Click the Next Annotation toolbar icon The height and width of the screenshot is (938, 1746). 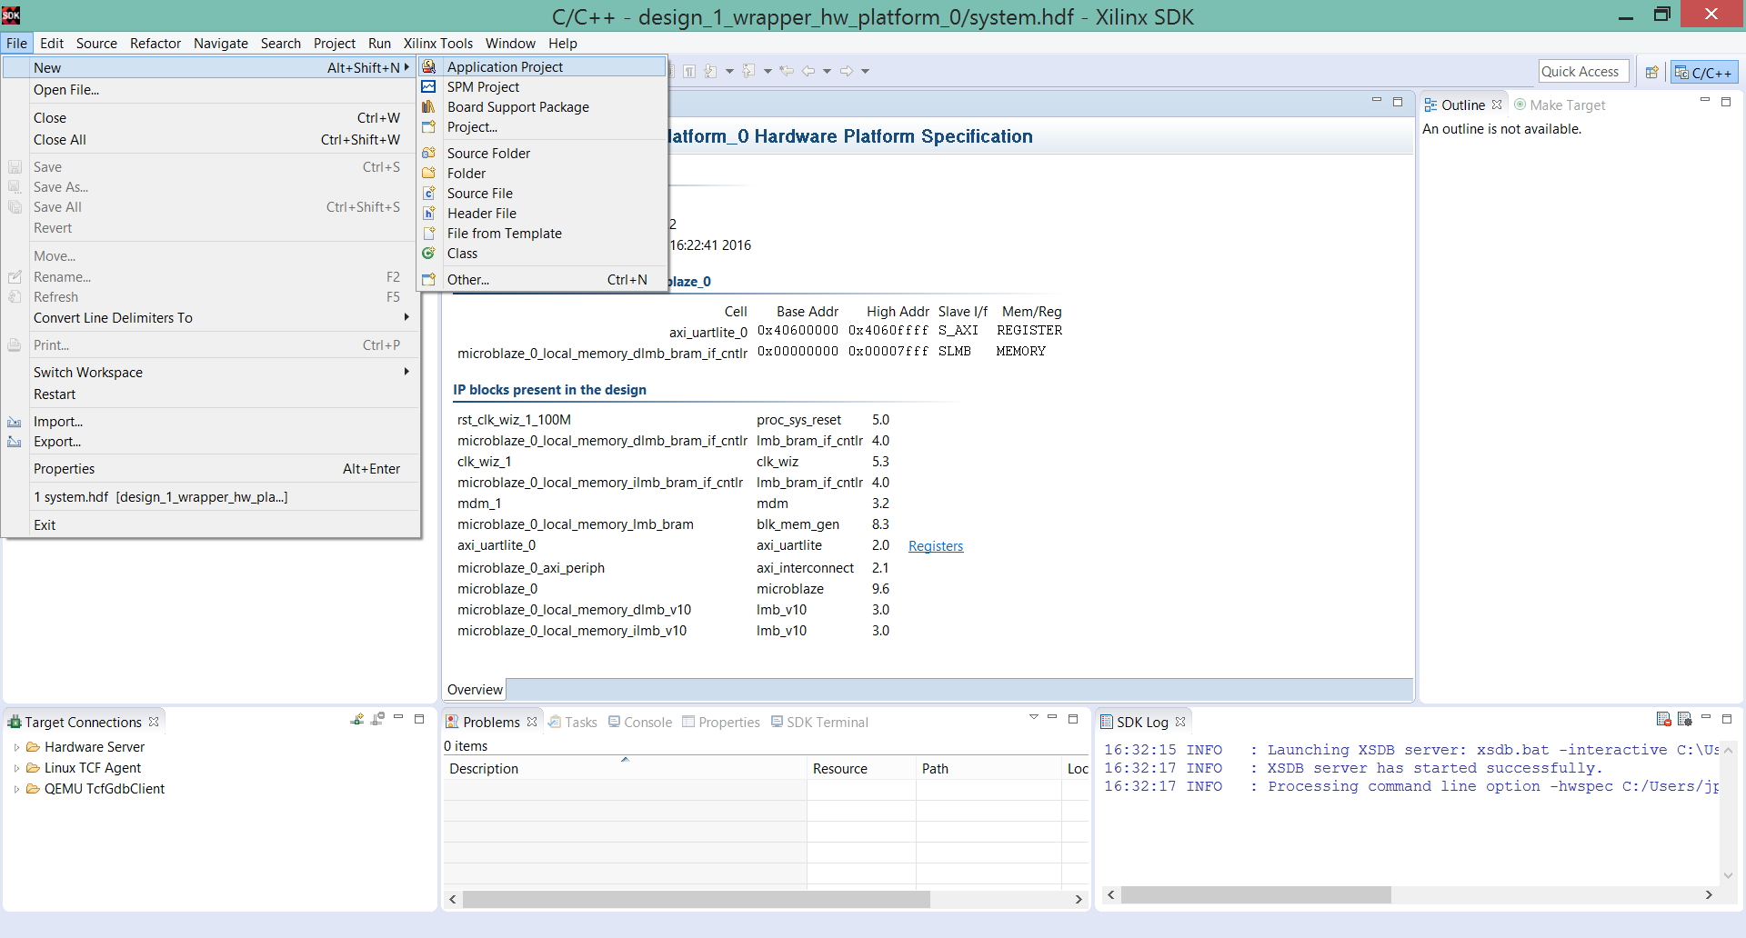711,71
